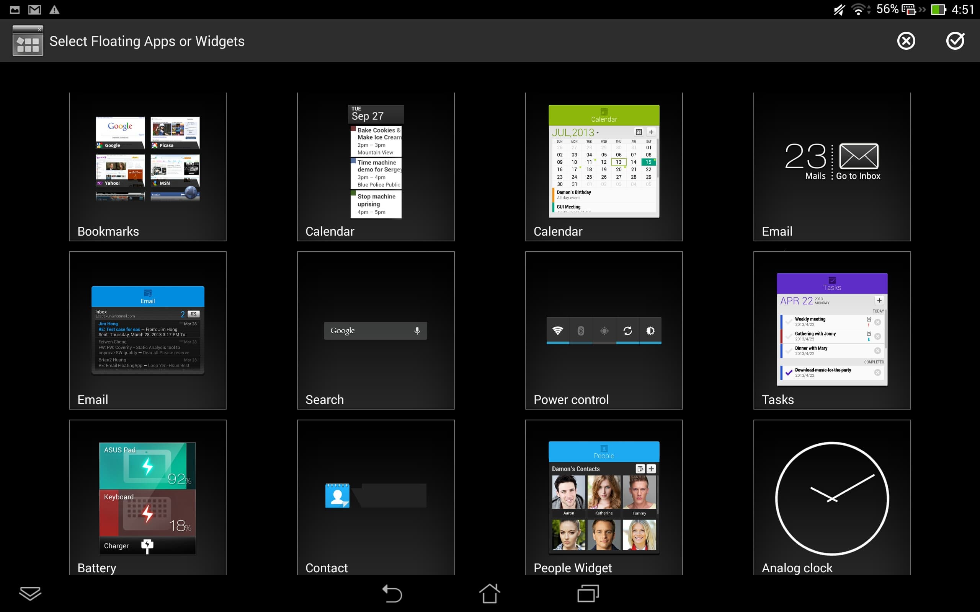
Task: Tap the Android home icon
Action: pyautogui.click(x=490, y=593)
